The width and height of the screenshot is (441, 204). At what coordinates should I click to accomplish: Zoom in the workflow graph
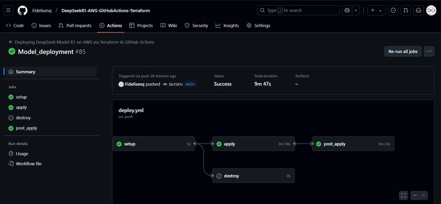423,195
